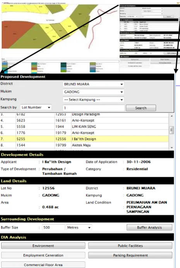Click the Employment Generation button
Viewport: 180px width, 268px height.
[x=43, y=255]
